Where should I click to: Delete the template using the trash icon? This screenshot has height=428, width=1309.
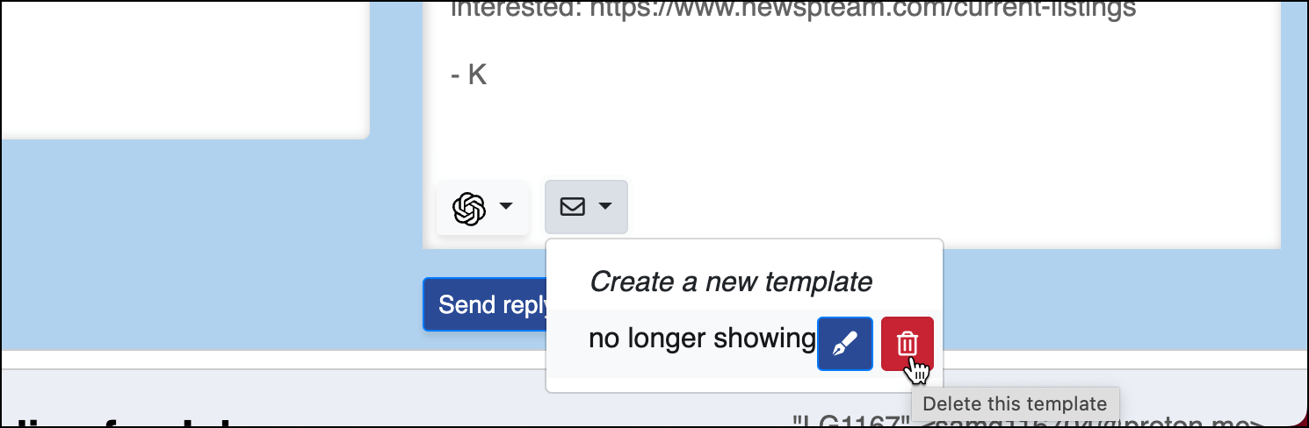(908, 344)
